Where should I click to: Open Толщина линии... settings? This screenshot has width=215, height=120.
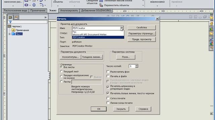[92, 57]
